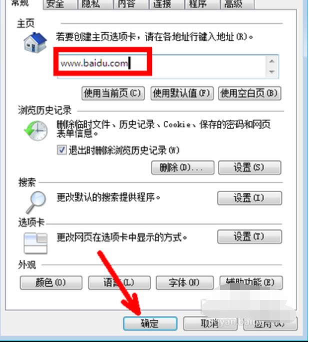Image resolution: width=309 pixels, height=342 pixels.
Task: Click the 使用默认值 button
Action: coord(182,93)
